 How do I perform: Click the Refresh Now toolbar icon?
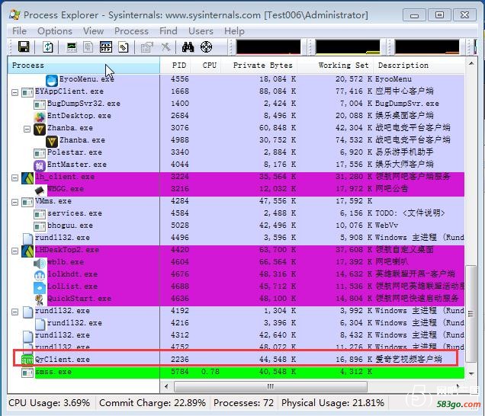pyautogui.click(x=47, y=47)
